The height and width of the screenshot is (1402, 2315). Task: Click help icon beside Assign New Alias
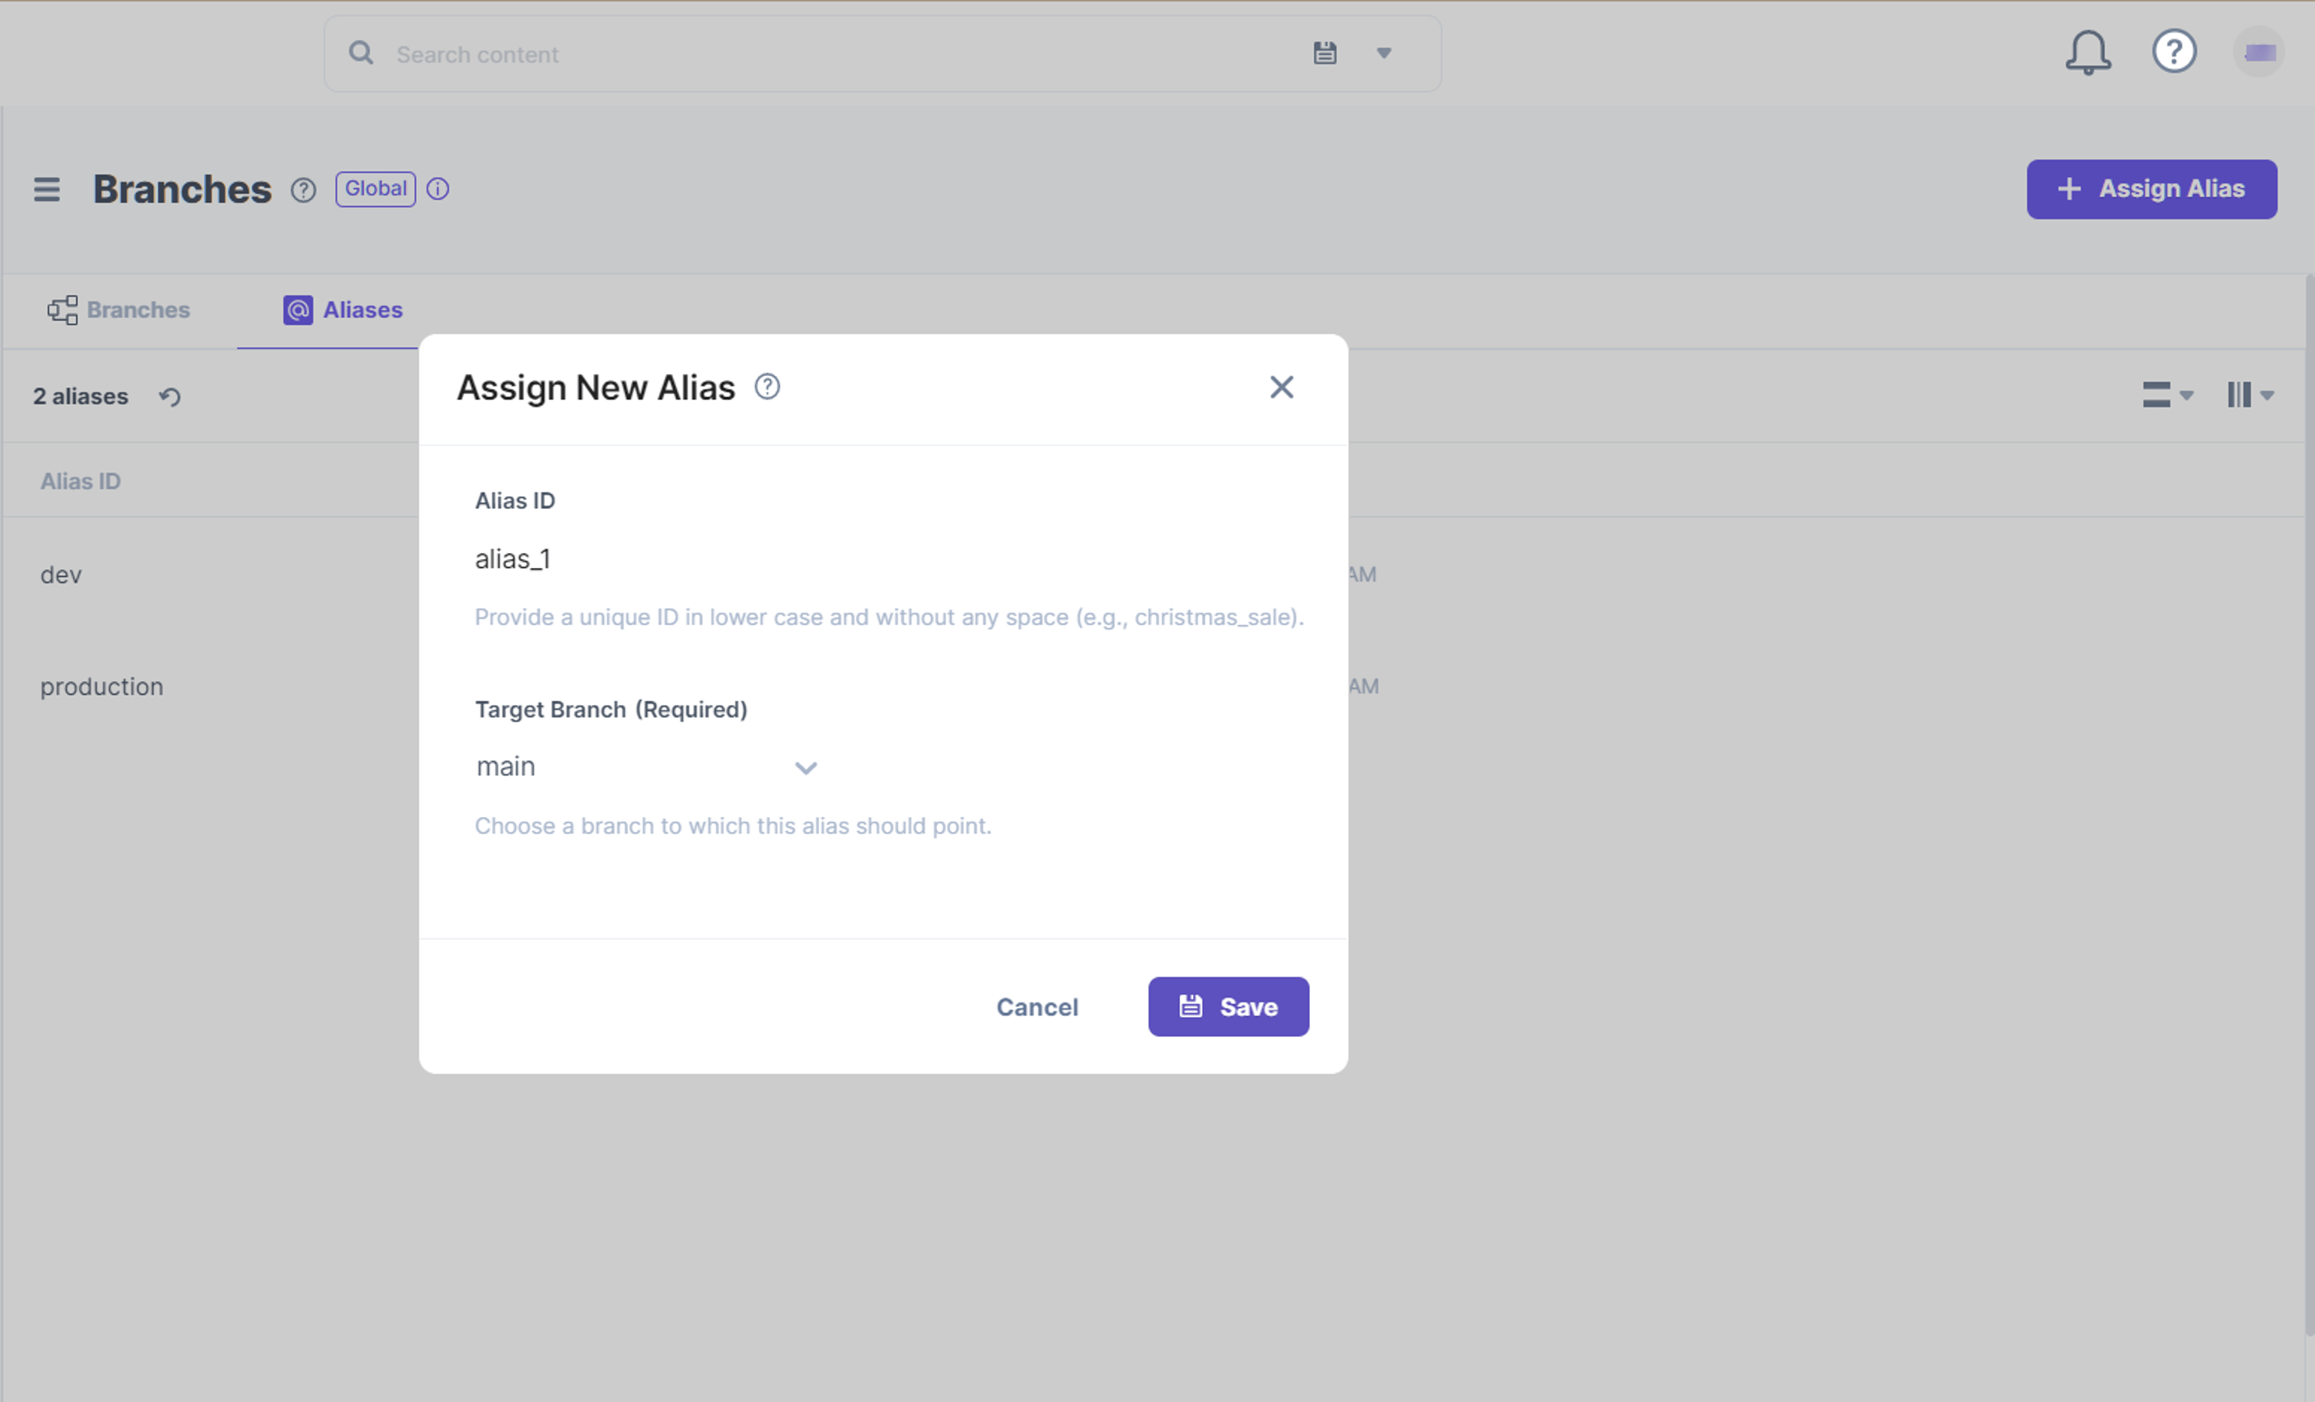pos(767,387)
